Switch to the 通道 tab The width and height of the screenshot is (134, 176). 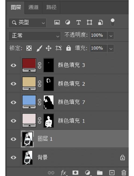33,7
